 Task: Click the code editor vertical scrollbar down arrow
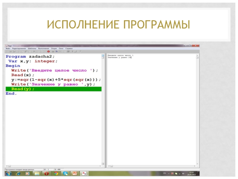103,164
